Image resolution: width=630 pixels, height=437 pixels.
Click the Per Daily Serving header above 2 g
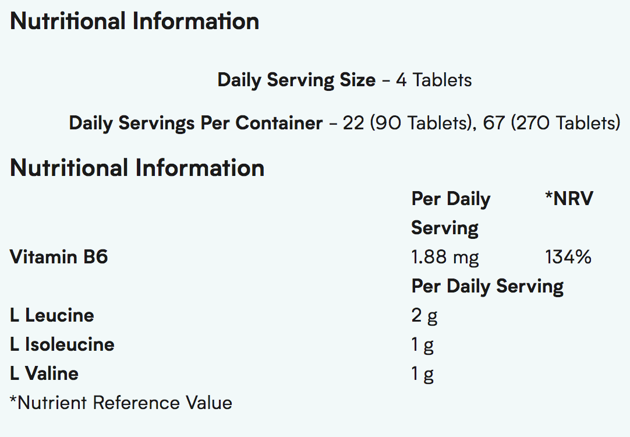(487, 286)
